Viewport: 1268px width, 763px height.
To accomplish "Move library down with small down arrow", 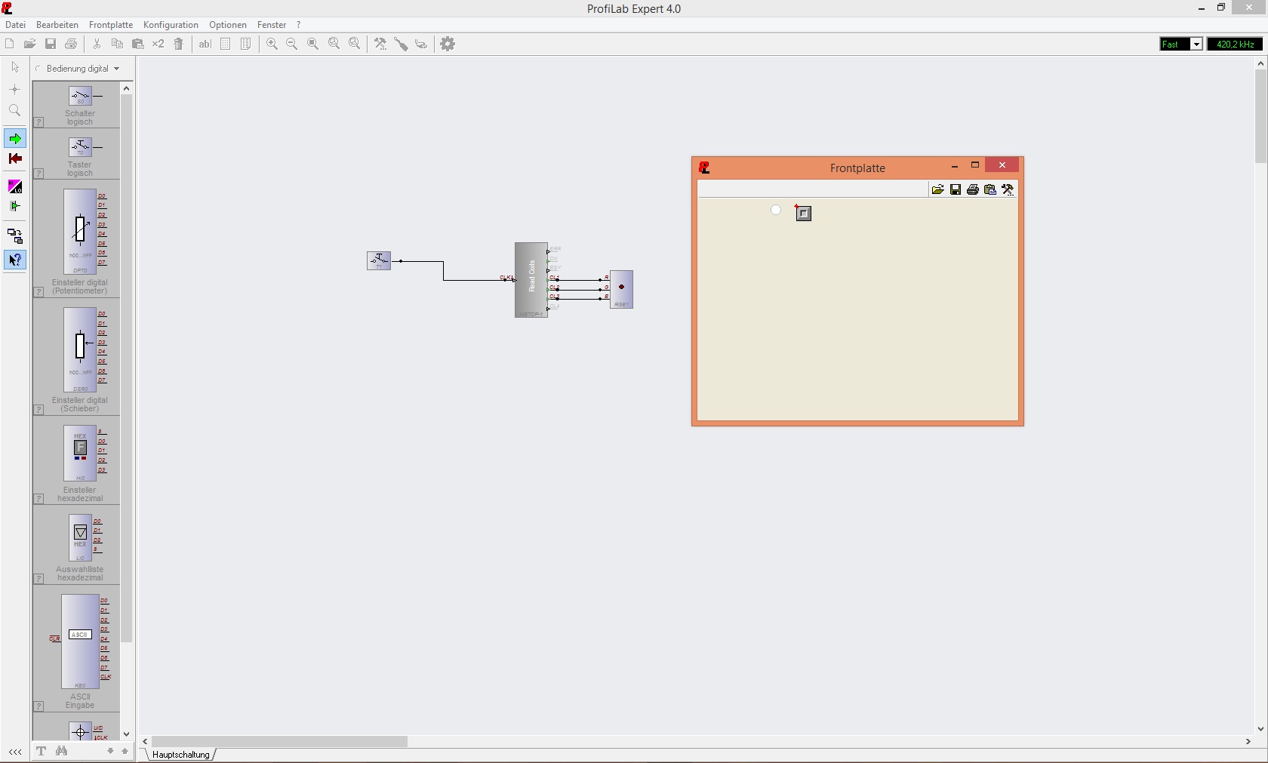I will (110, 751).
